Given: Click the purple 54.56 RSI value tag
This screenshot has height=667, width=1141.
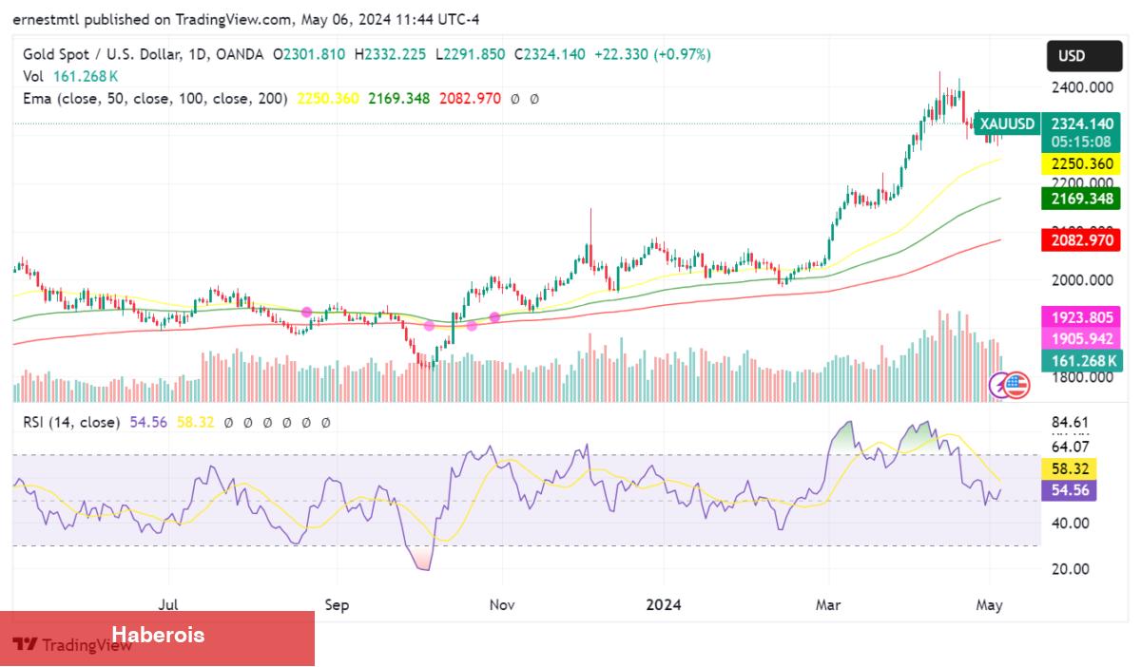Looking at the screenshot, I should [x=1071, y=490].
